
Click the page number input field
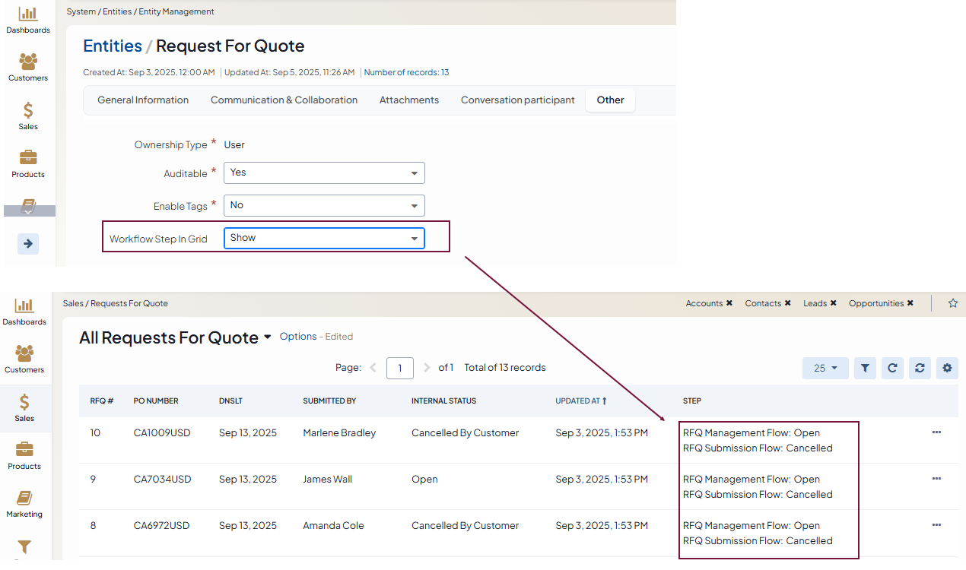click(x=400, y=368)
